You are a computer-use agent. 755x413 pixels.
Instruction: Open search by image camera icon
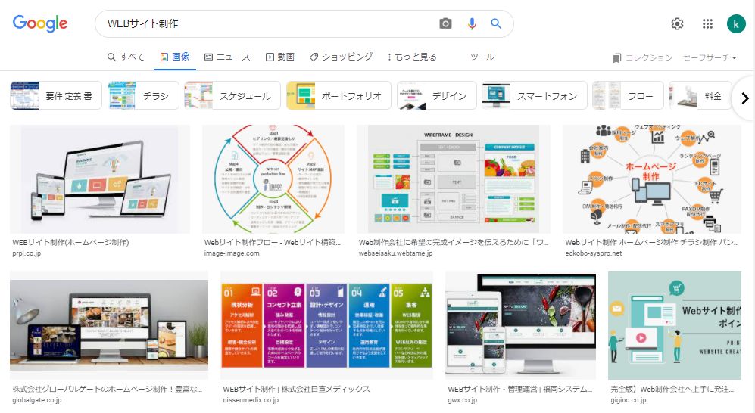tap(445, 23)
